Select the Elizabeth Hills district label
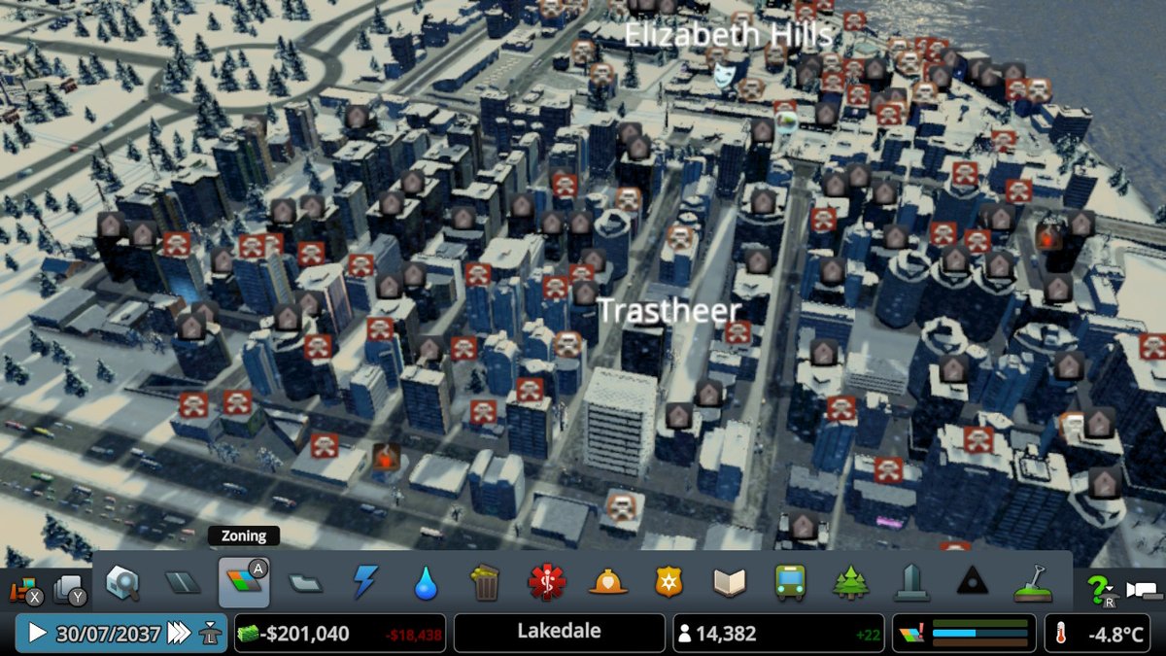The height and width of the screenshot is (656, 1166). (728, 36)
